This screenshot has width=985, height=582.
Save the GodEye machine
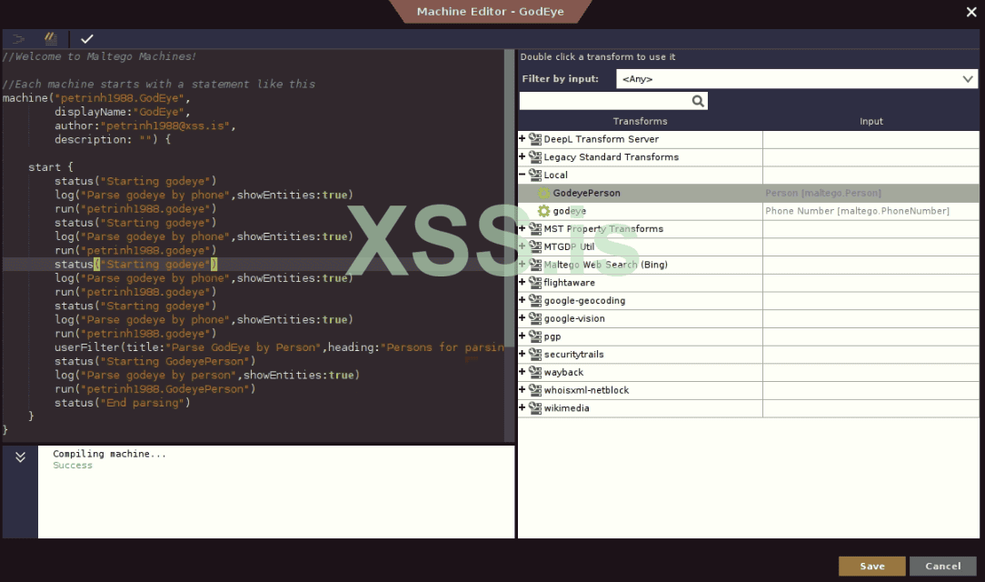871,566
